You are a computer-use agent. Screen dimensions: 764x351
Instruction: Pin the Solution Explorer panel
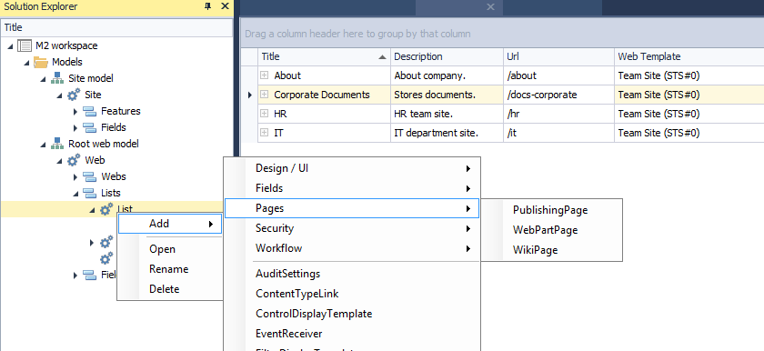click(x=208, y=6)
